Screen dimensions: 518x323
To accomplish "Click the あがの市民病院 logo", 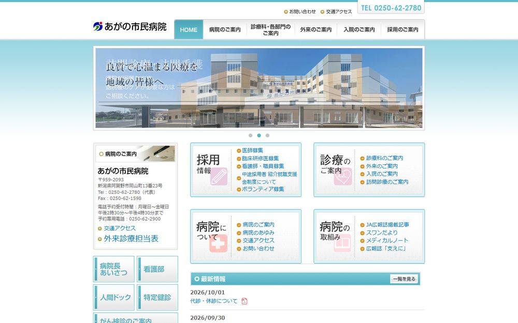I will (129, 26).
